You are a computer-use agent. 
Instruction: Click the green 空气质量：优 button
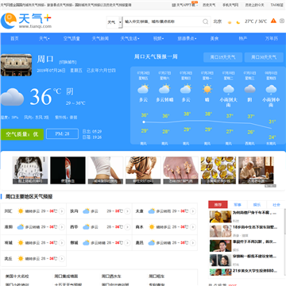[x=22, y=134]
